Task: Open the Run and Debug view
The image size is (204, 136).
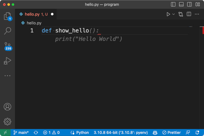Action: tap(7, 61)
